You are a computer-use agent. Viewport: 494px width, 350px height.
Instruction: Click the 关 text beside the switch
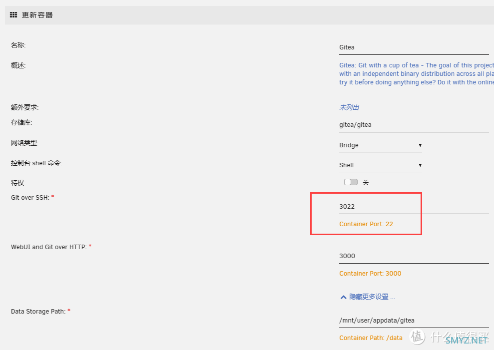pyautogui.click(x=366, y=182)
